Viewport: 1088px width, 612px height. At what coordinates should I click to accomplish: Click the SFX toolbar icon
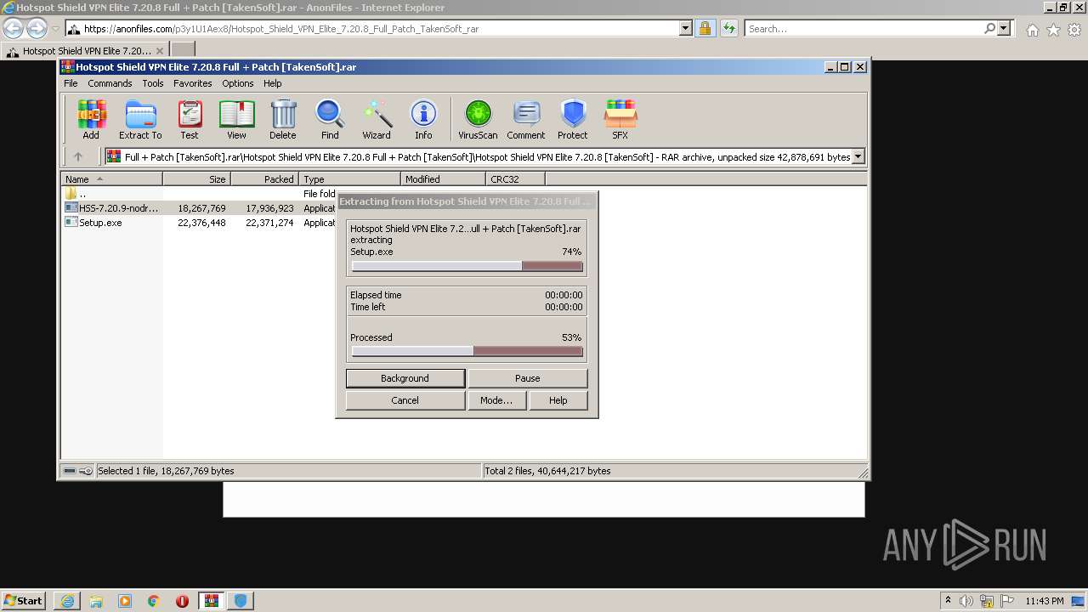[x=620, y=119]
